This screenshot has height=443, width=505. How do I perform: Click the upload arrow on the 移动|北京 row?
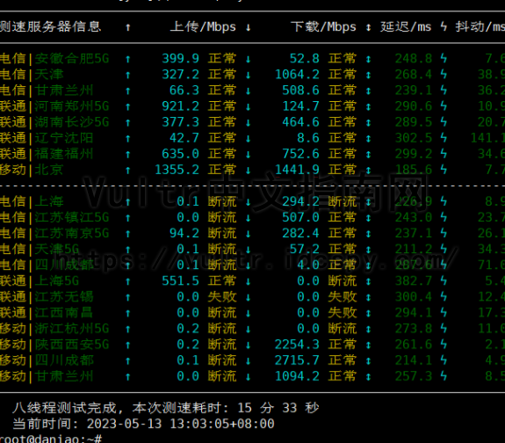pyautogui.click(x=128, y=170)
